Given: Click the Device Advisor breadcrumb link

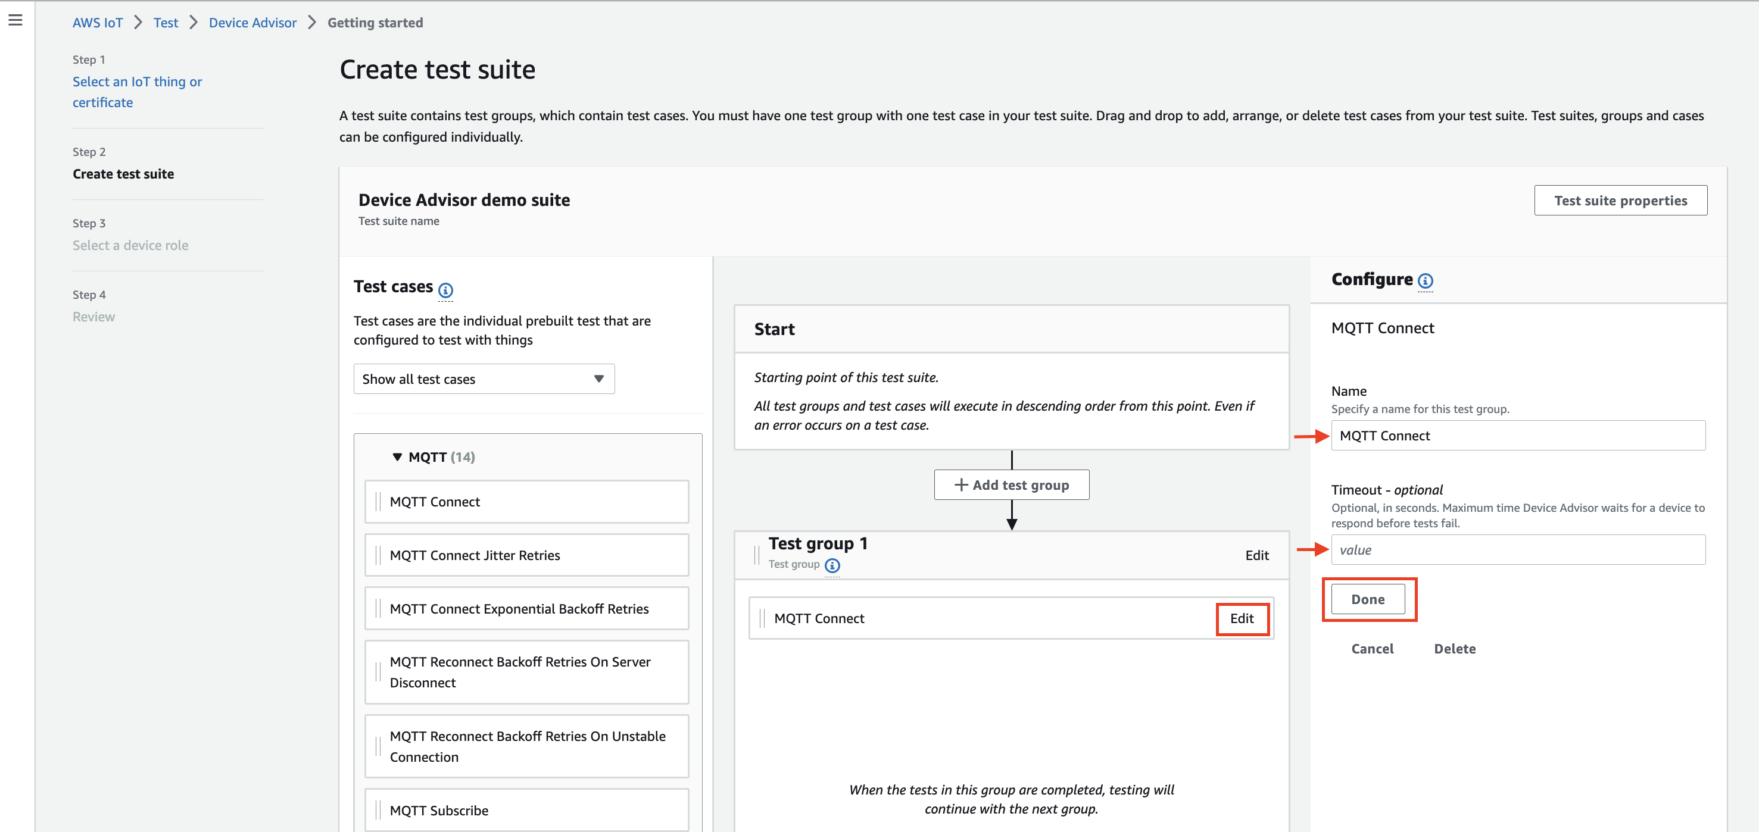Looking at the screenshot, I should coord(251,21).
